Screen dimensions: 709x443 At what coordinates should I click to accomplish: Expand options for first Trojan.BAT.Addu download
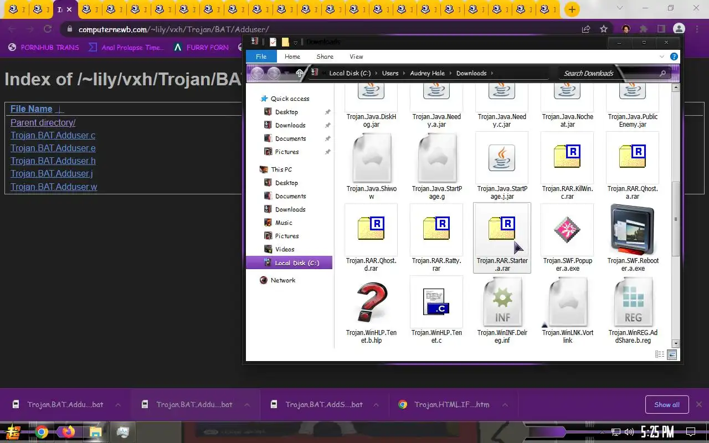[117, 405]
